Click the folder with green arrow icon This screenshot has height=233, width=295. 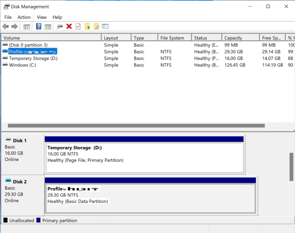87,26
